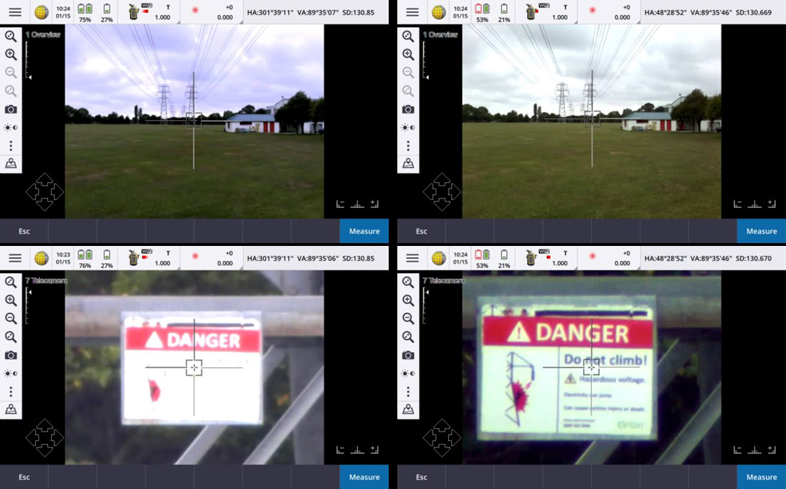This screenshot has width=786, height=489.
Task: Click target T 1.000 field, top-left Overview
Action: coord(162,12)
